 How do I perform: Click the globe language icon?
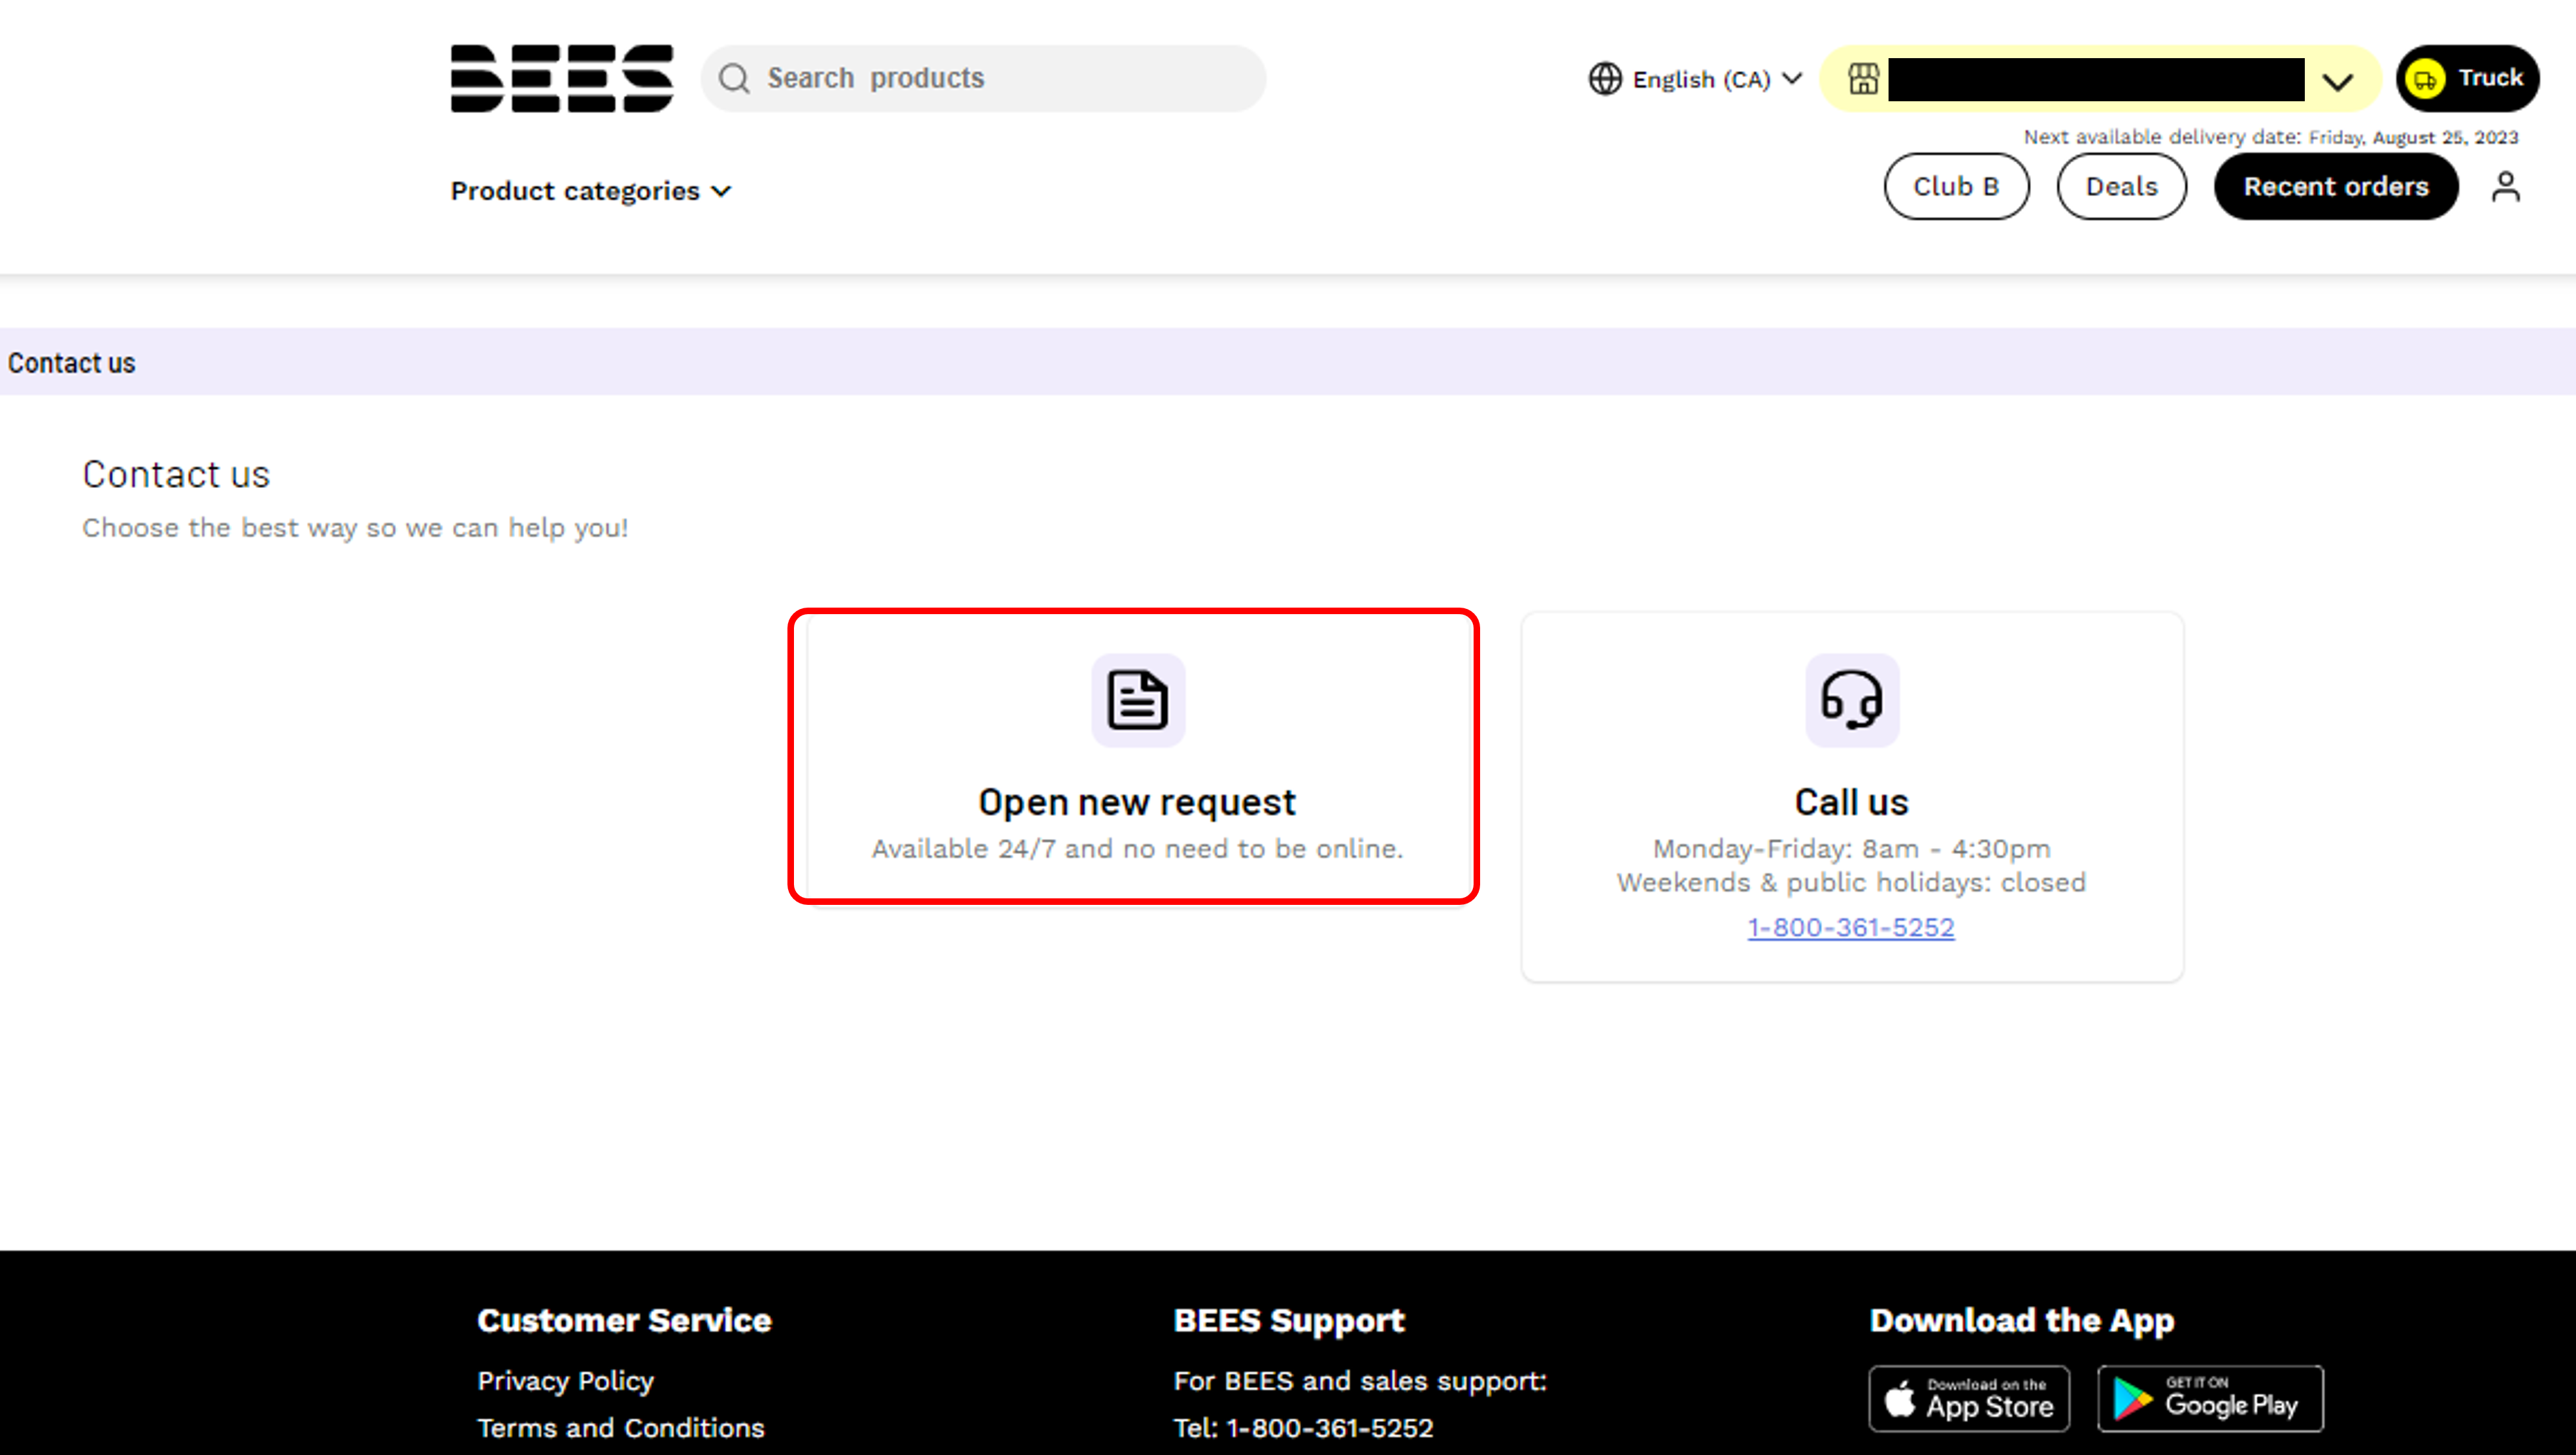coord(1605,79)
